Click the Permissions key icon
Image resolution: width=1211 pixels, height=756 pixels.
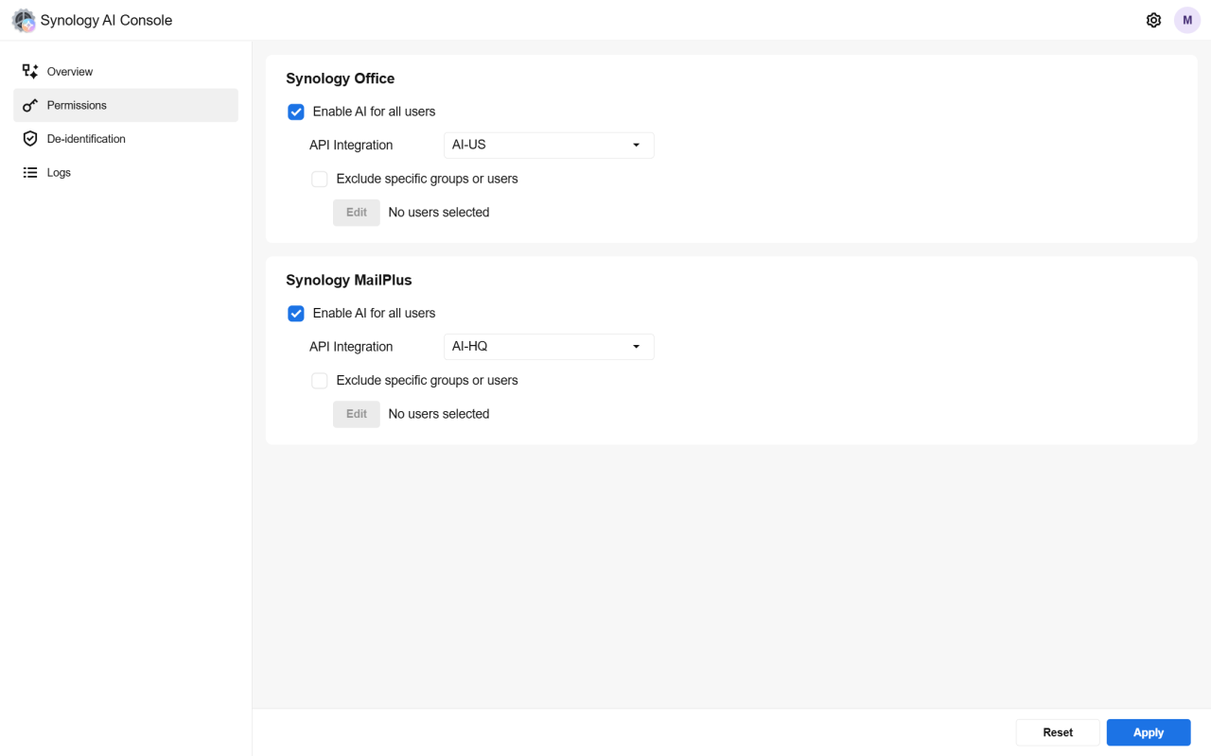(30, 105)
